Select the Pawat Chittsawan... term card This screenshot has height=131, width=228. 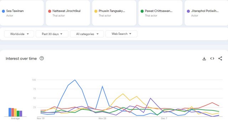[x=160, y=13]
